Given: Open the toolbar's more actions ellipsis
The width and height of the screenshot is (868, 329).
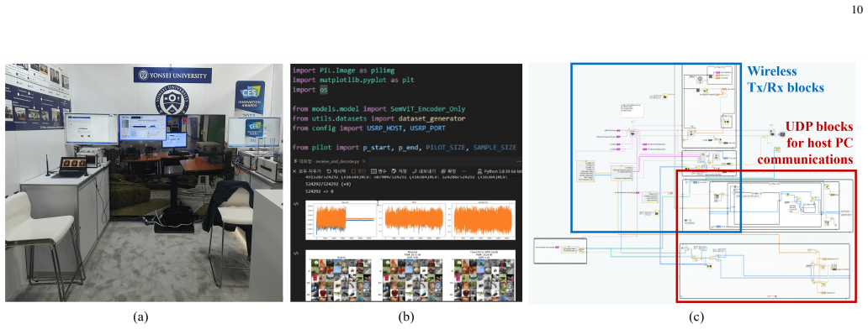Looking at the screenshot, I should click(464, 171).
